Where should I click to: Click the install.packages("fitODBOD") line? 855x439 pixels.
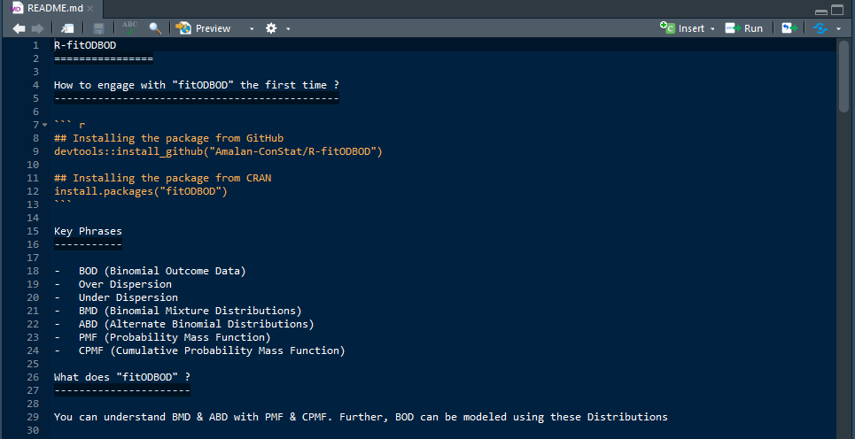[141, 191]
